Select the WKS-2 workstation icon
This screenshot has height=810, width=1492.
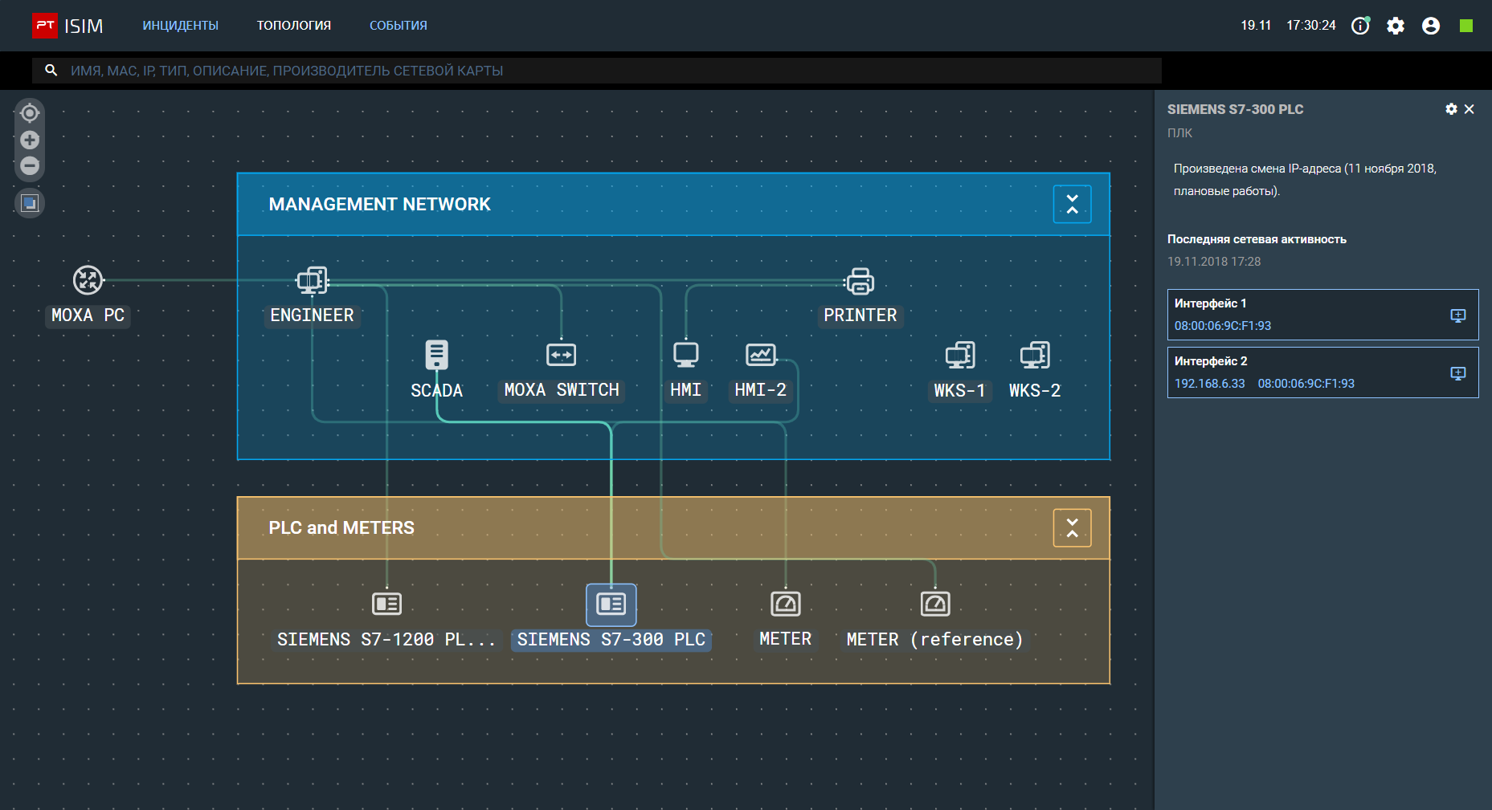(1035, 355)
